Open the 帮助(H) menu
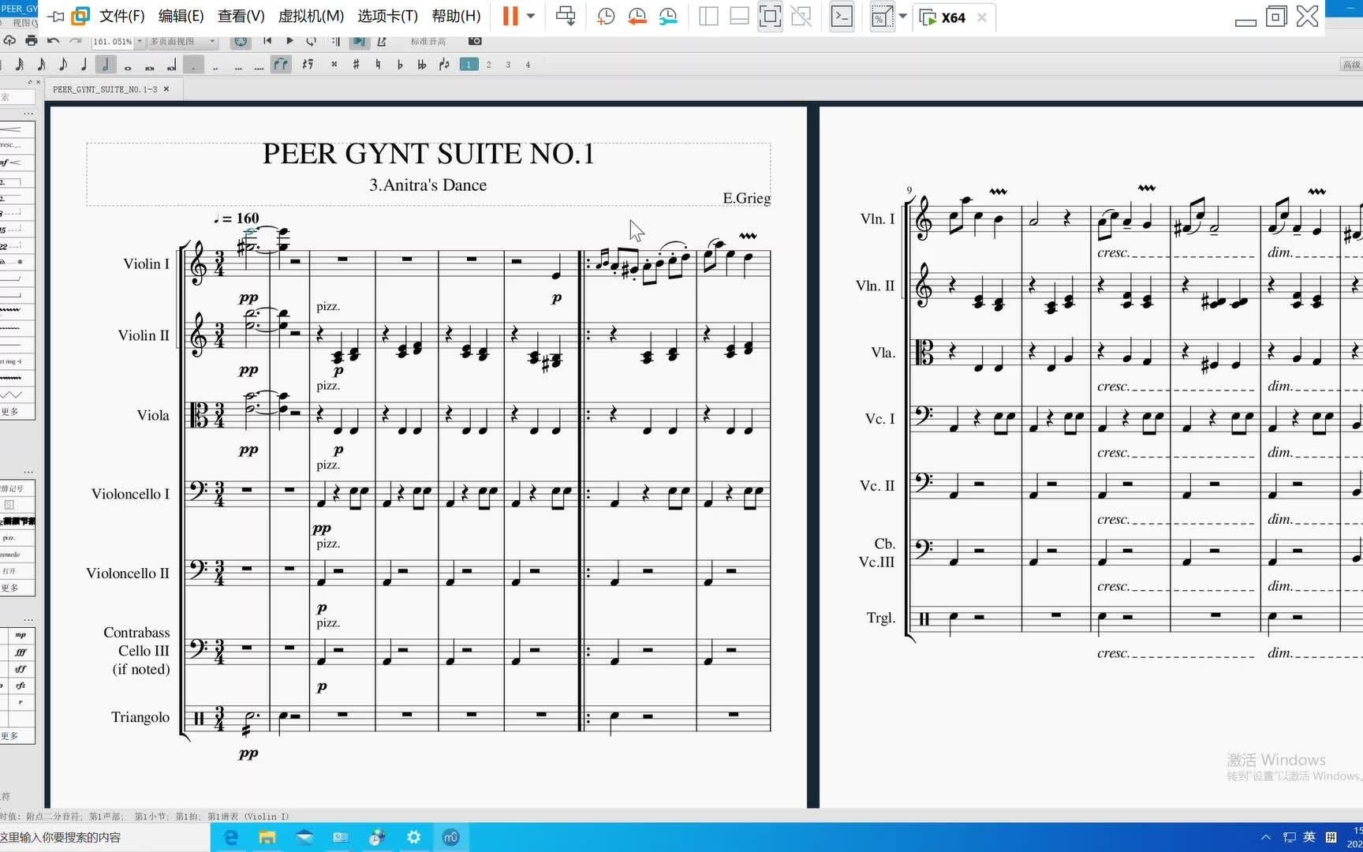Viewport: 1363px width, 852px height. tap(456, 16)
